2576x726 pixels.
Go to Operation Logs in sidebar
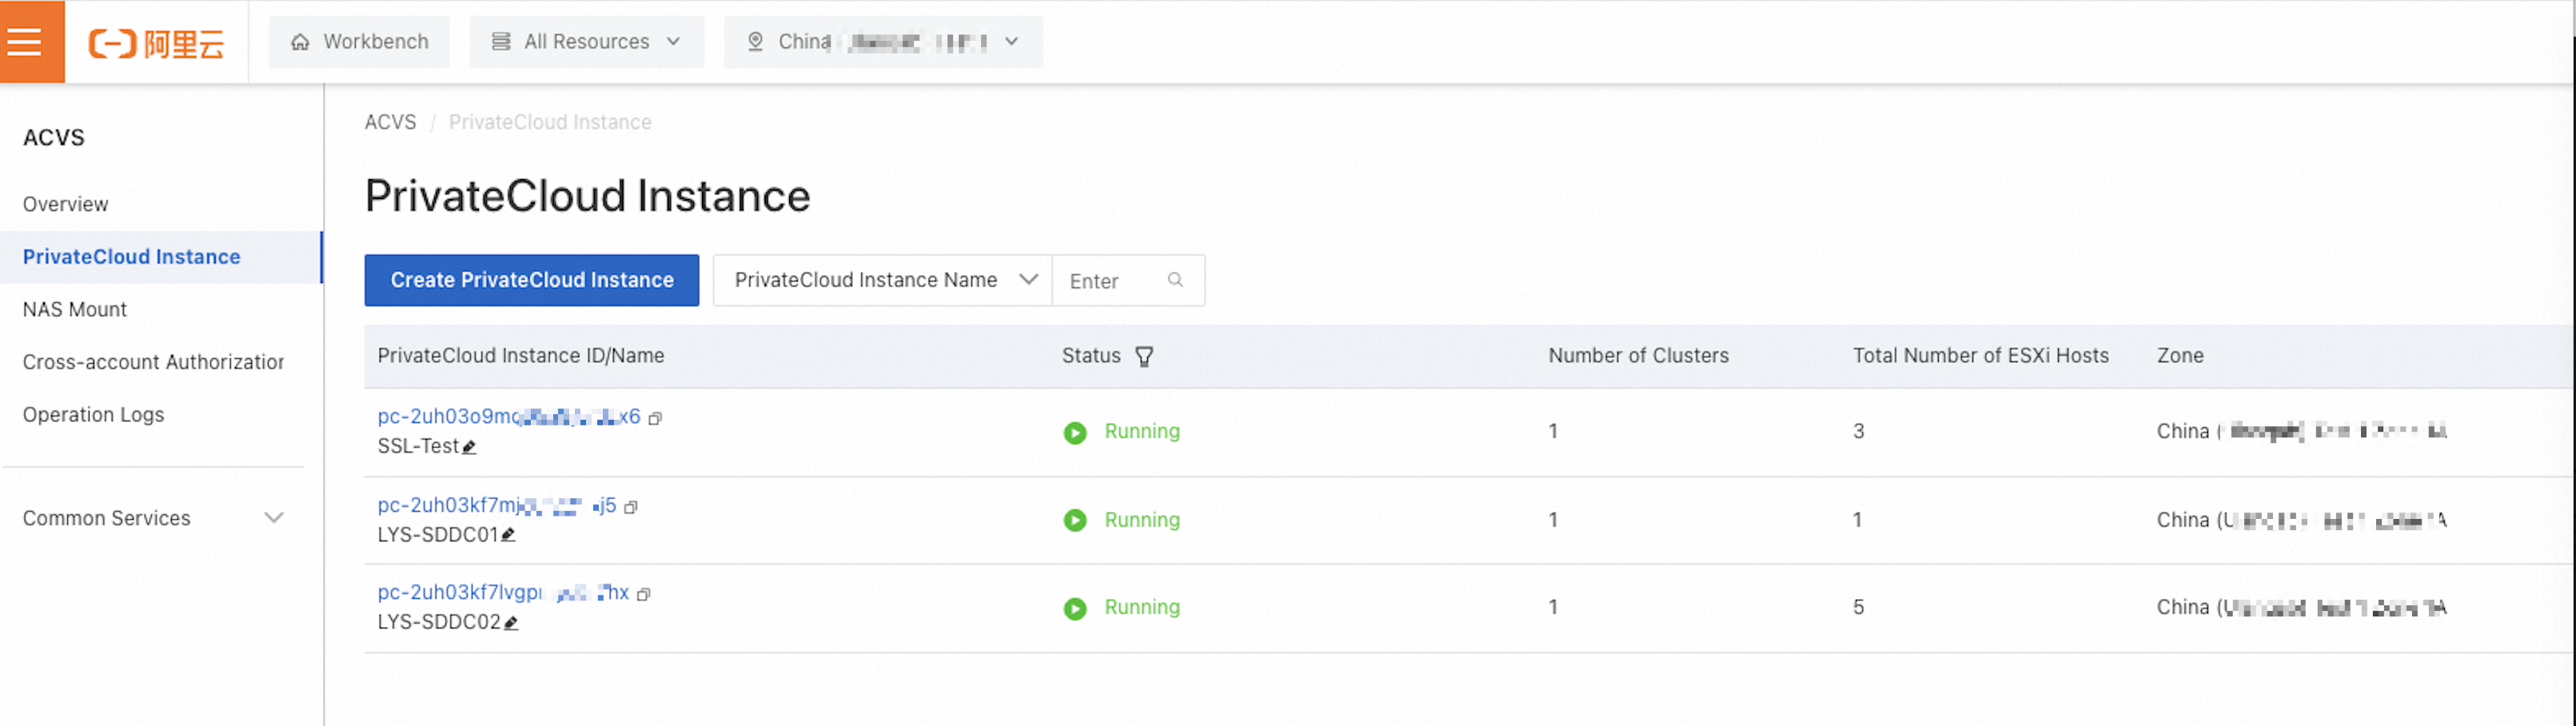pyautogui.click(x=94, y=415)
